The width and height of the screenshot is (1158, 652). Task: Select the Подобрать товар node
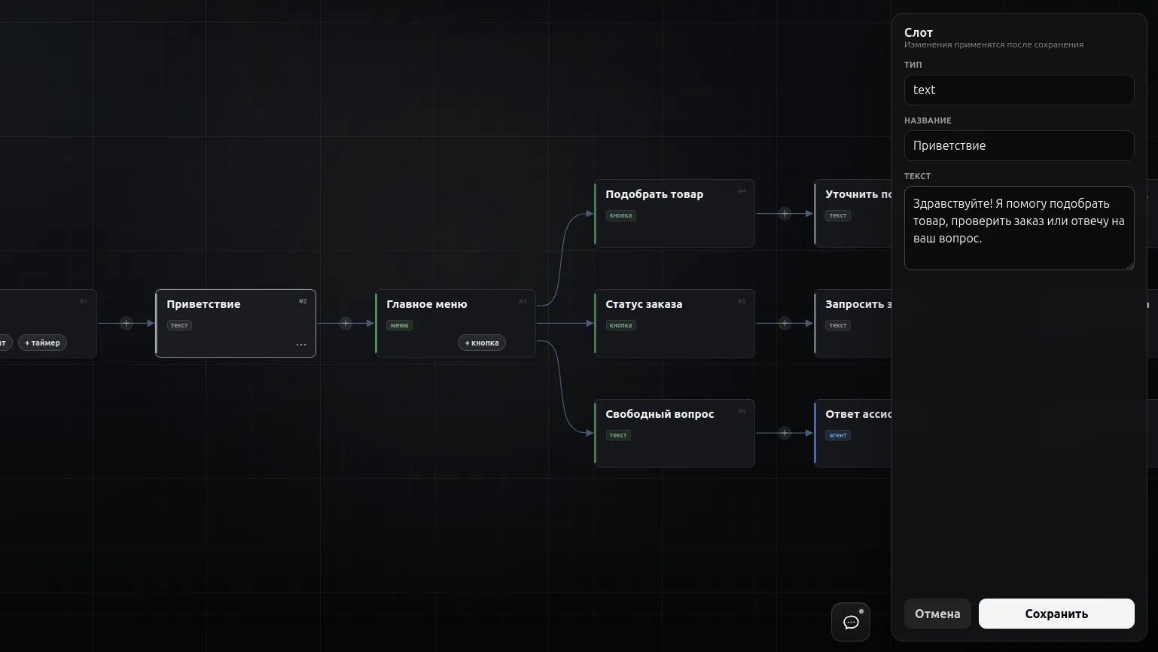[x=675, y=213]
